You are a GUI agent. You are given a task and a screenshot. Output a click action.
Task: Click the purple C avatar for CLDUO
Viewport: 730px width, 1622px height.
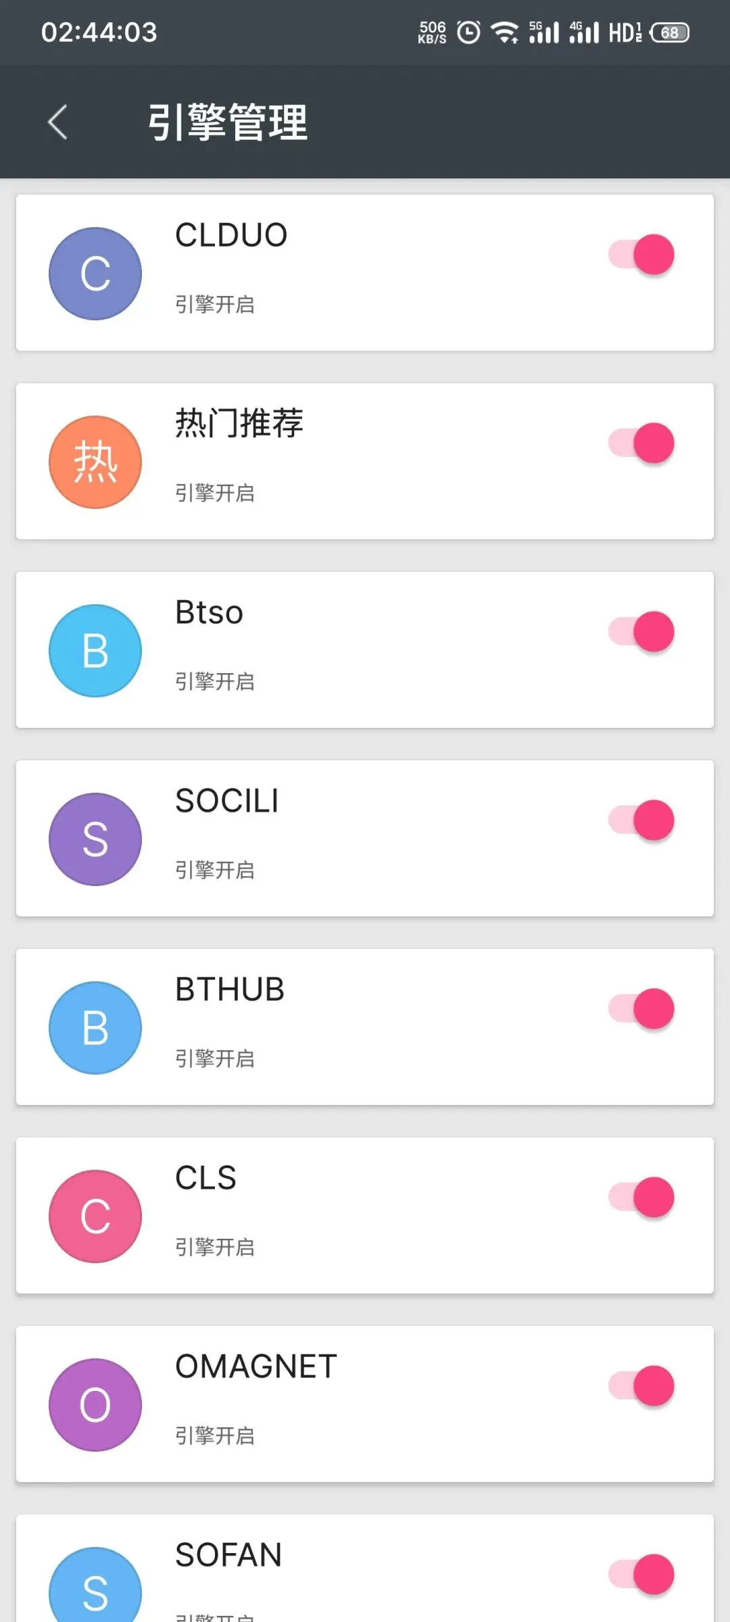pos(95,274)
